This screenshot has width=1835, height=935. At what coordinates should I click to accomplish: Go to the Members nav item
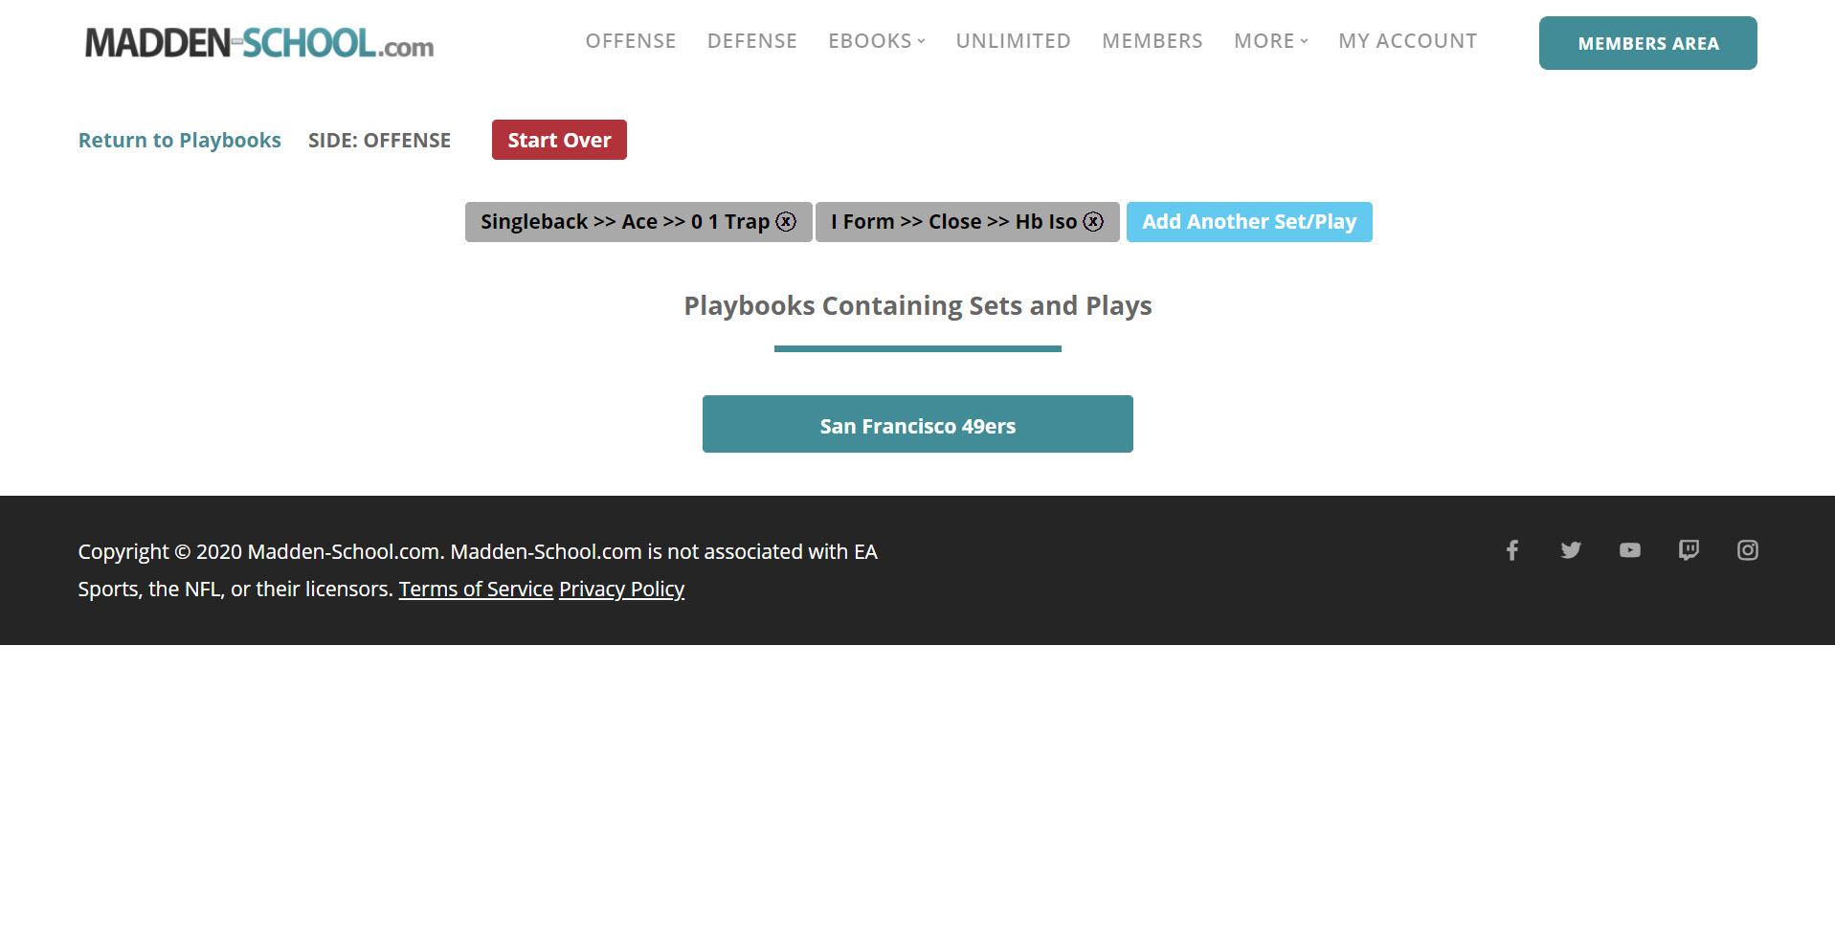tap(1152, 41)
